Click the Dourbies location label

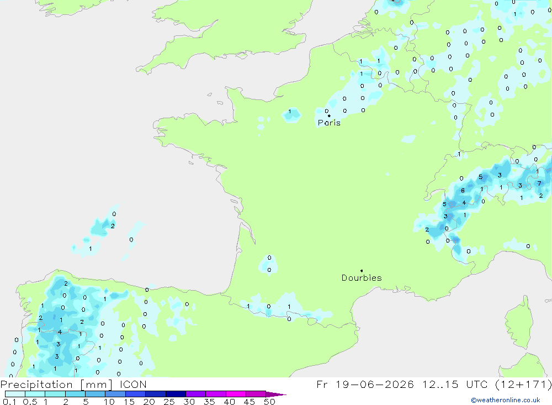(362, 278)
